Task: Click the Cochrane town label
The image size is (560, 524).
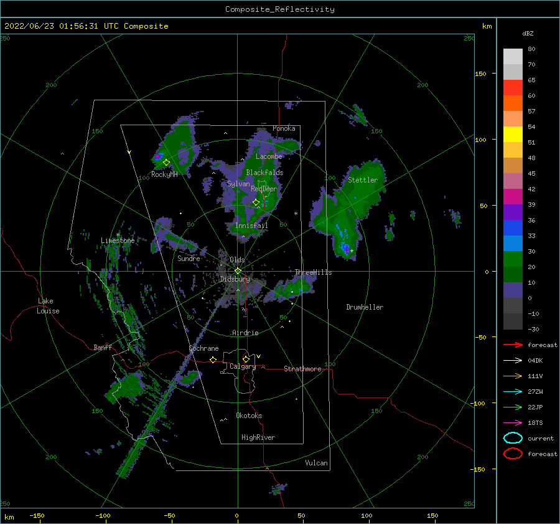Action: point(203,348)
